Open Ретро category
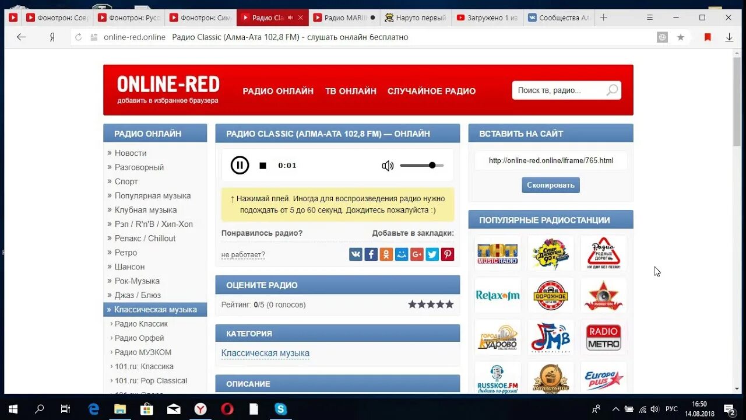The image size is (746, 420). click(126, 253)
